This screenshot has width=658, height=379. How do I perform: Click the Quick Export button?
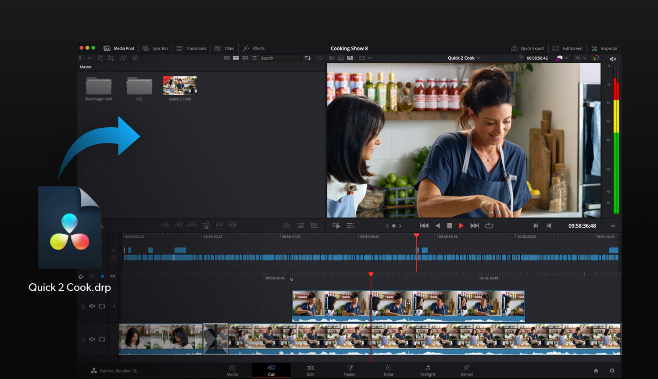point(528,48)
